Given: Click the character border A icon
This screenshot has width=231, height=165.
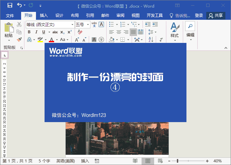Looking at the screenshot, I should click(101, 24).
